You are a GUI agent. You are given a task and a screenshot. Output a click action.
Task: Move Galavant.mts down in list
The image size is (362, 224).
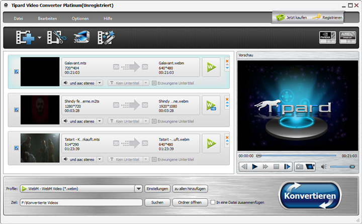pos(227,68)
